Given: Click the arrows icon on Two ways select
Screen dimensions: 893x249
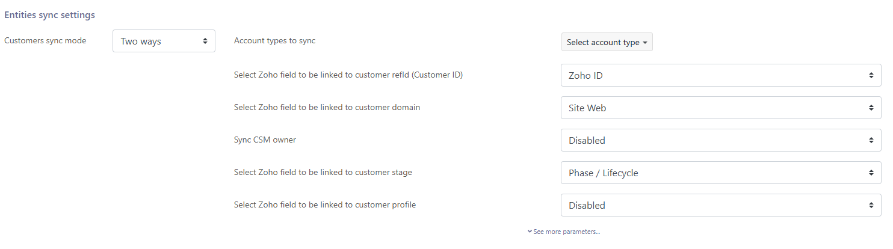Looking at the screenshot, I should [x=205, y=41].
